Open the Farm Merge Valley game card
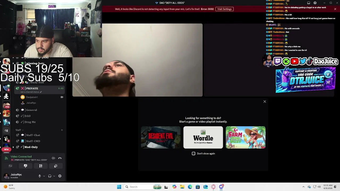The height and width of the screenshot is (191, 340). [x=246, y=137]
